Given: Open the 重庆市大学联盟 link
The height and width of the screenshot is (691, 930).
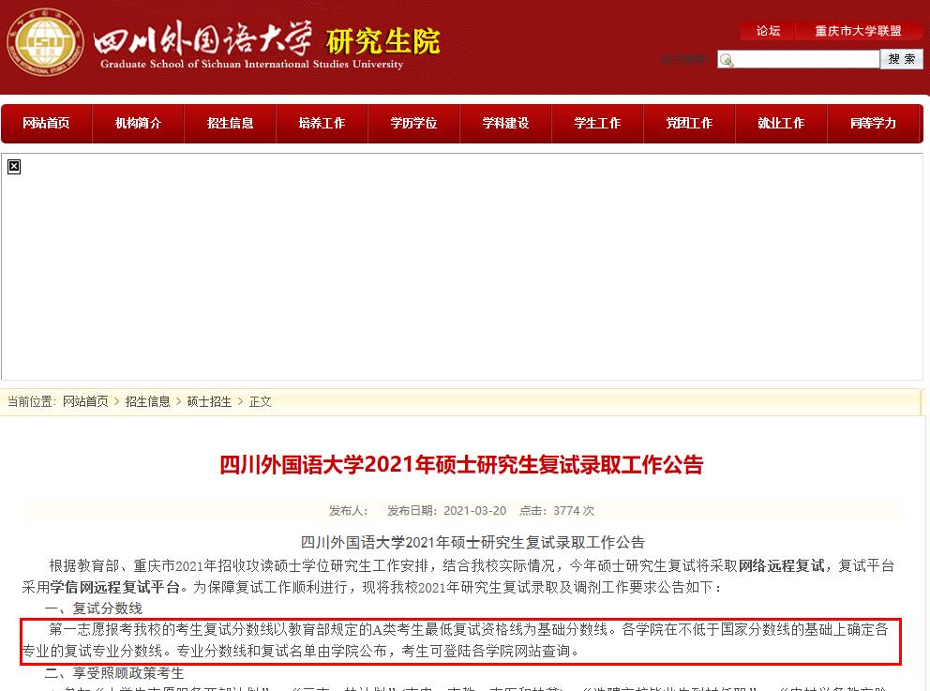Looking at the screenshot, I should tap(858, 31).
